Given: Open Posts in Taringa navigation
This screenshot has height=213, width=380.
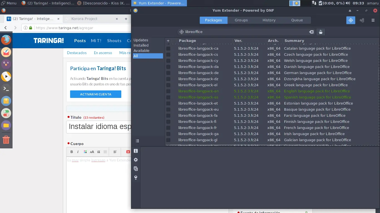Looking at the screenshot, I should [x=80, y=41].
